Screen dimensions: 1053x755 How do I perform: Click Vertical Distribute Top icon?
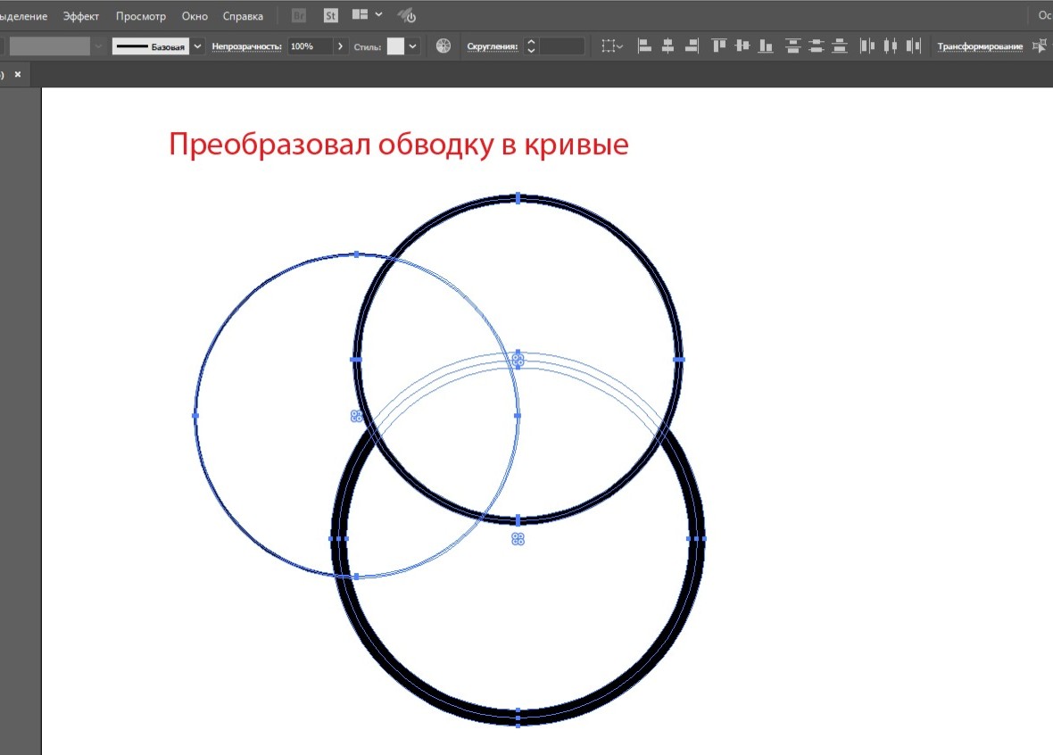(793, 46)
